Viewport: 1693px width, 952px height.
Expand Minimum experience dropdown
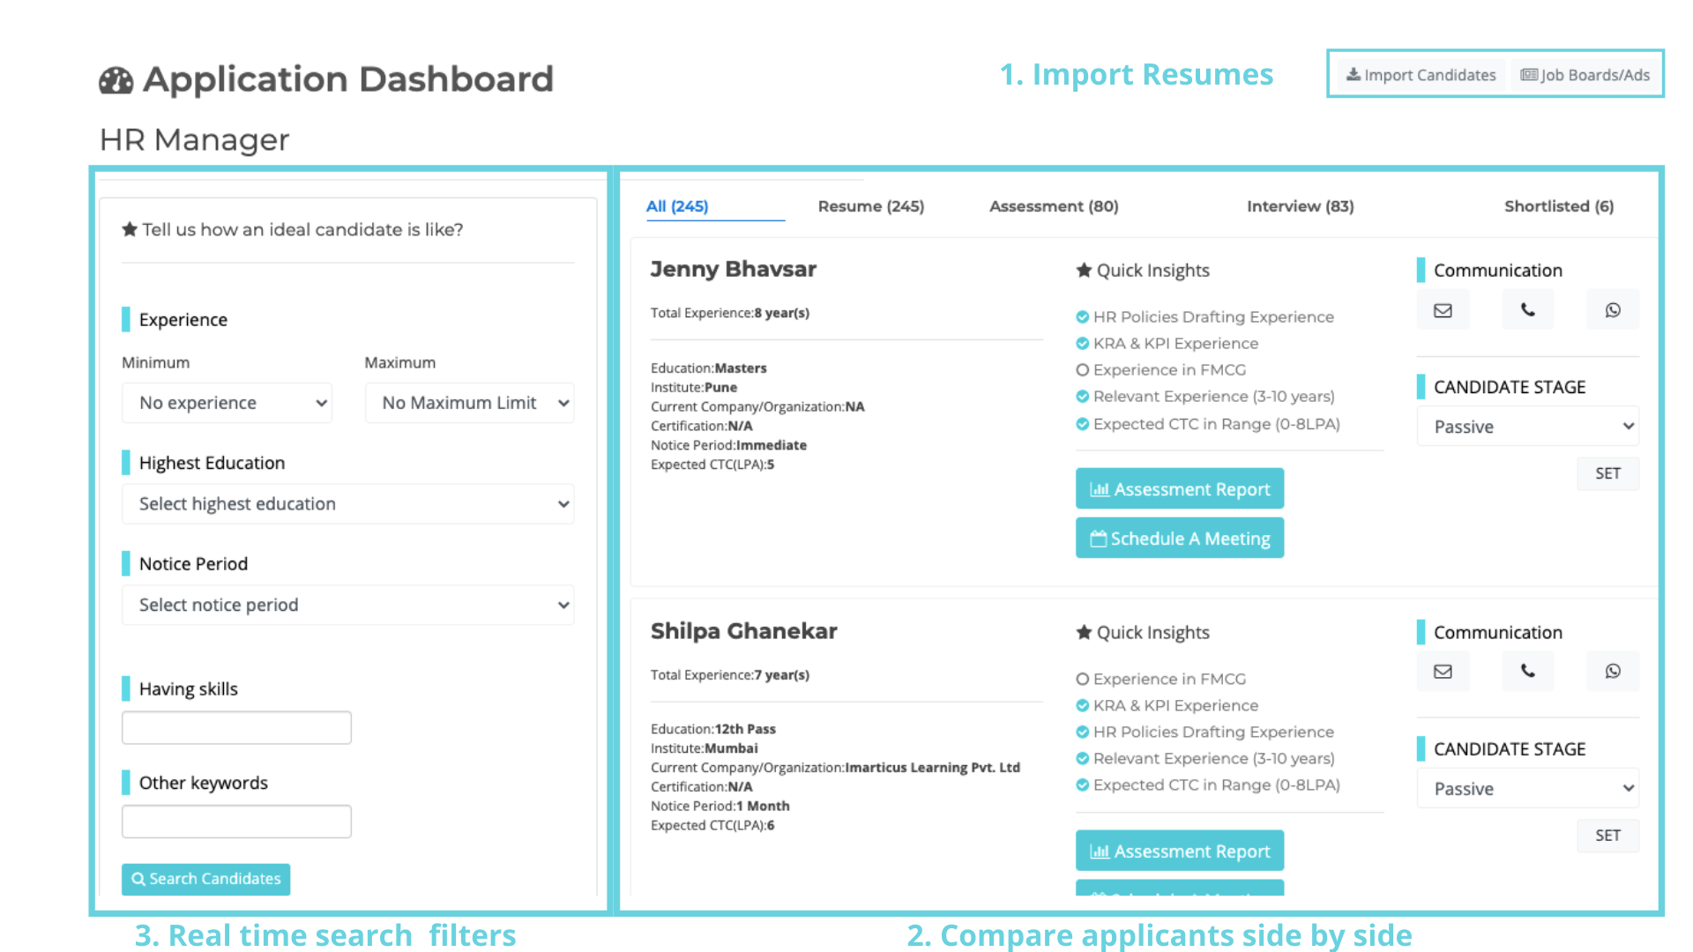tap(227, 403)
